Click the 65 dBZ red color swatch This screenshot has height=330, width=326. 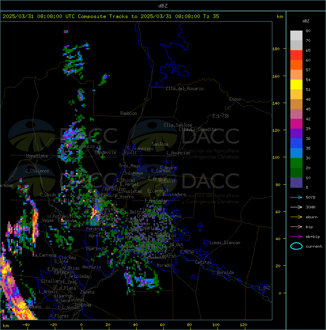coord(296,55)
